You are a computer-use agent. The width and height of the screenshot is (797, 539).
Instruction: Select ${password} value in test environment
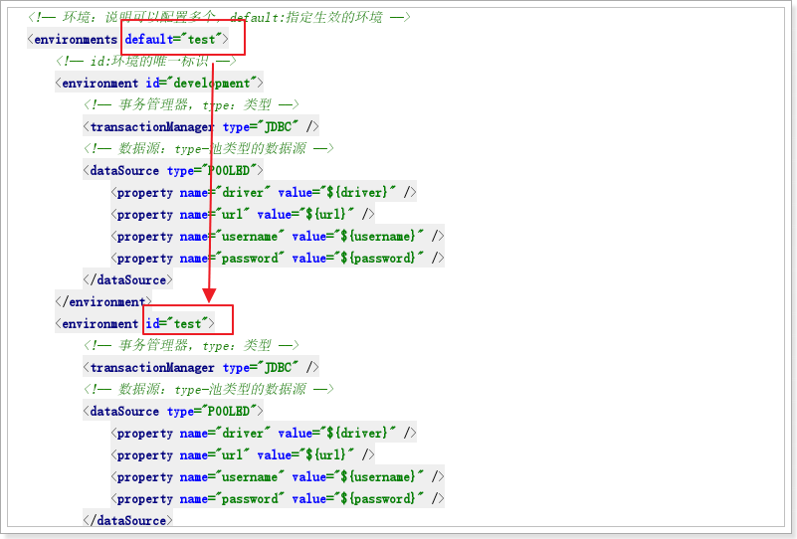[379, 499]
